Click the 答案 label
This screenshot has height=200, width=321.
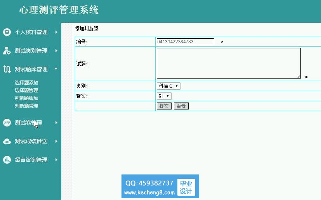pos(82,96)
